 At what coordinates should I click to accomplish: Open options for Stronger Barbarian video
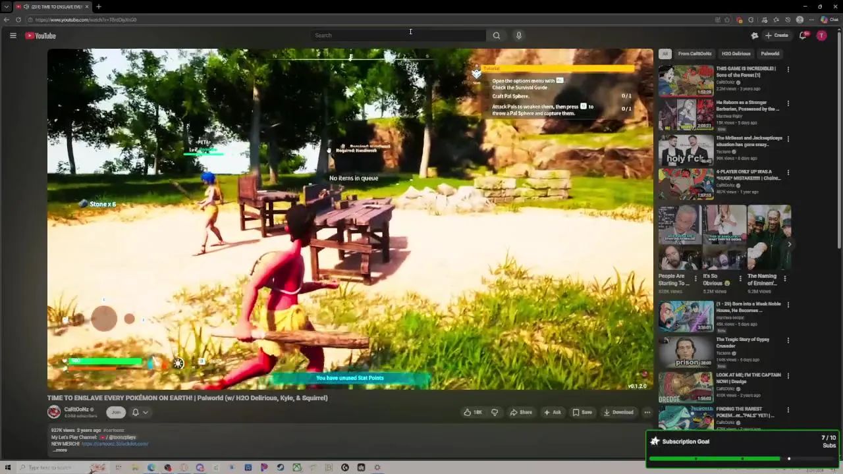[x=788, y=103]
